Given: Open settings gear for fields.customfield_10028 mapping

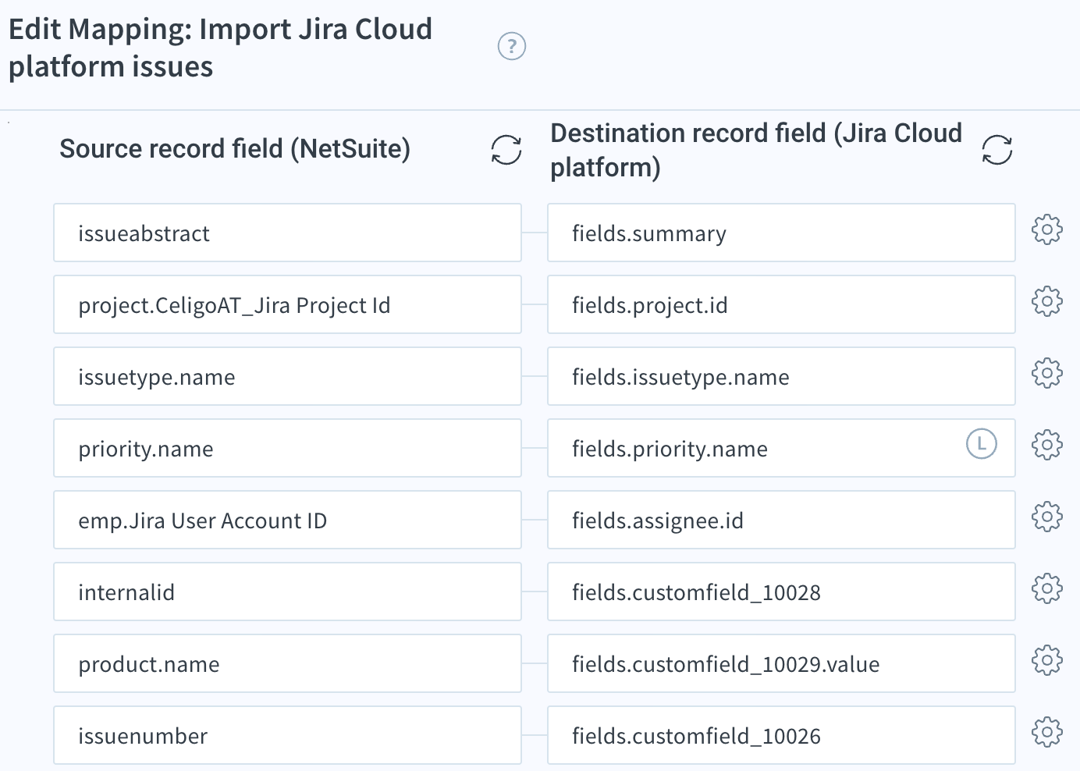Looking at the screenshot, I should coord(1047,588).
